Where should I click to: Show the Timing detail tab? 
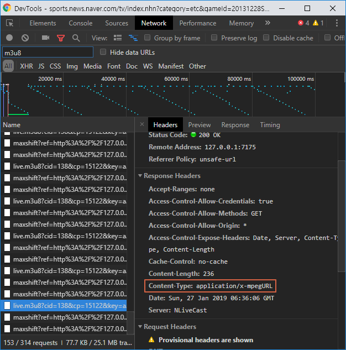click(x=270, y=125)
